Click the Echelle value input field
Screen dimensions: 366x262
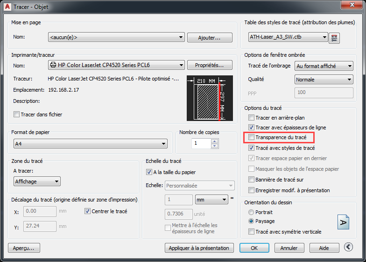[x=179, y=200]
